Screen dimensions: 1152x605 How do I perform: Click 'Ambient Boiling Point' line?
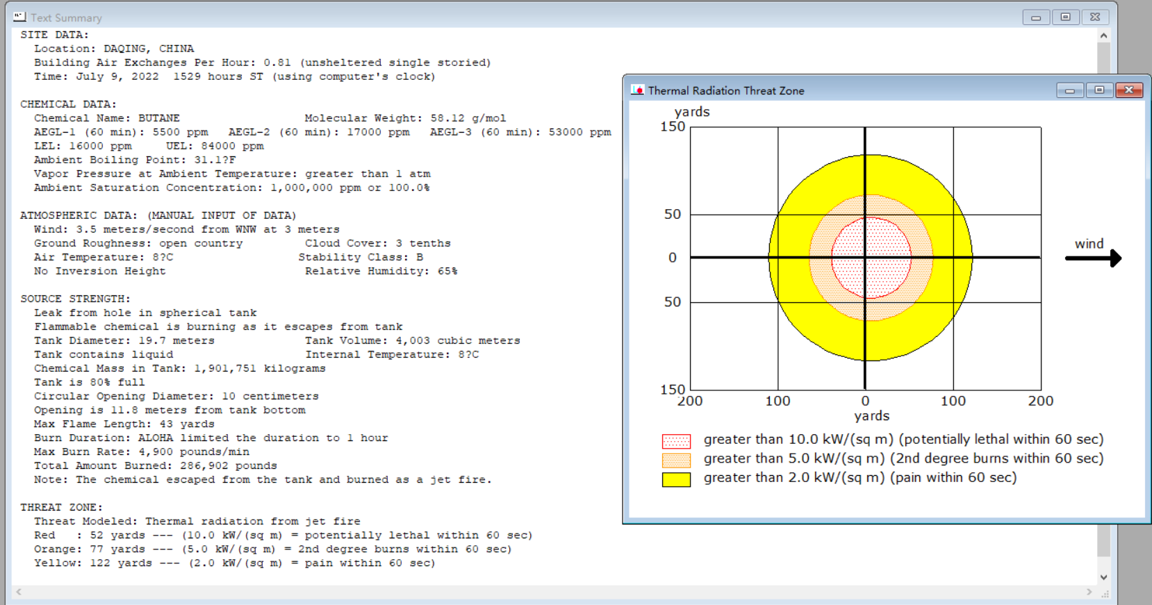pyautogui.click(x=135, y=160)
